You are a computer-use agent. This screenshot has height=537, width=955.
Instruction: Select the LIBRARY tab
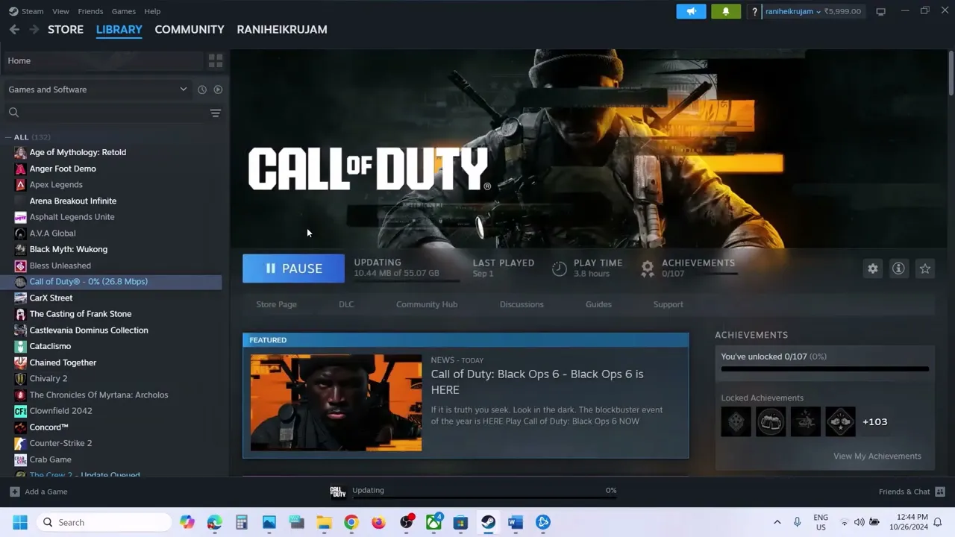coord(119,29)
